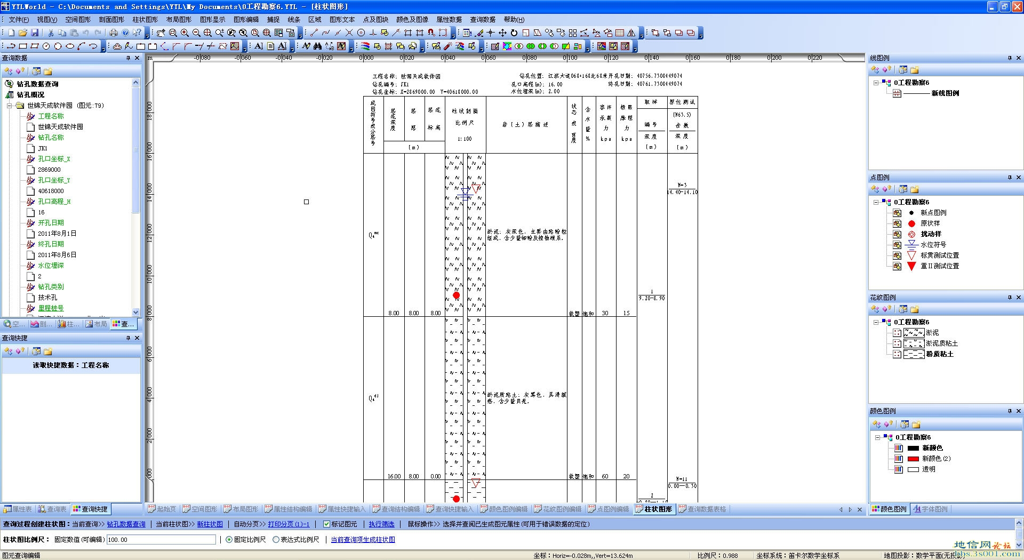Screen dimensions: 1024x560
Task: Collapse the 世锦天成软件园 tree node
Action: 9,106
